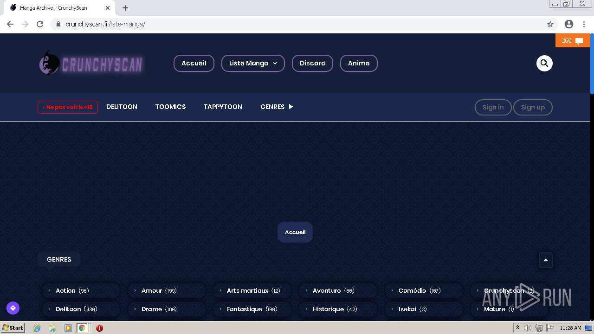Open the Action Center flag icon
Image resolution: width=594 pixels, height=334 pixels.
[x=549, y=328]
